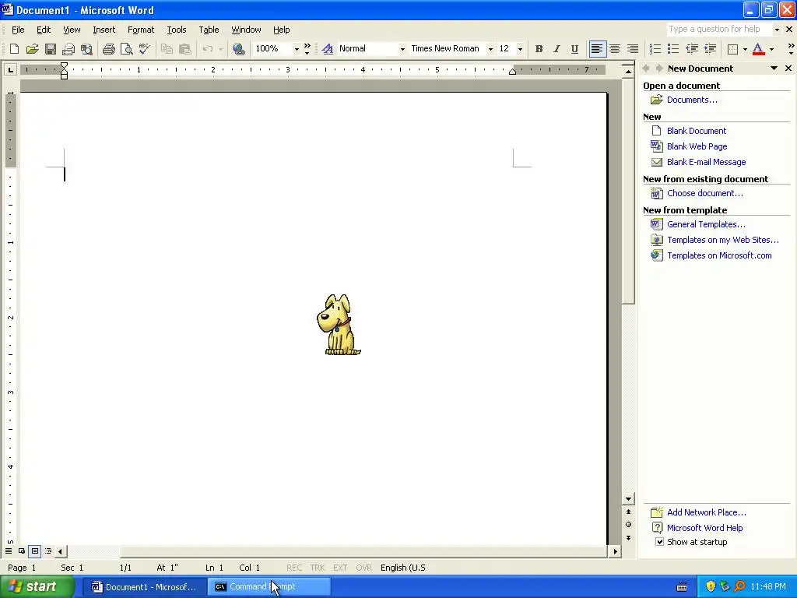The width and height of the screenshot is (797, 598).
Task: Create a new blank document from toolbar
Action: click(14, 49)
